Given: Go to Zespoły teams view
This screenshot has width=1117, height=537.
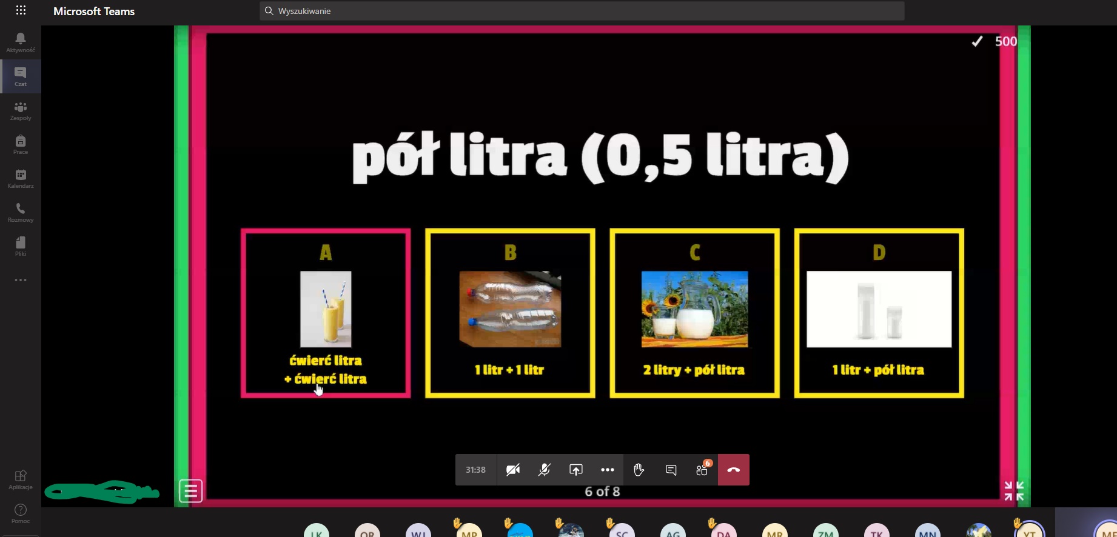Looking at the screenshot, I should 21,110.
